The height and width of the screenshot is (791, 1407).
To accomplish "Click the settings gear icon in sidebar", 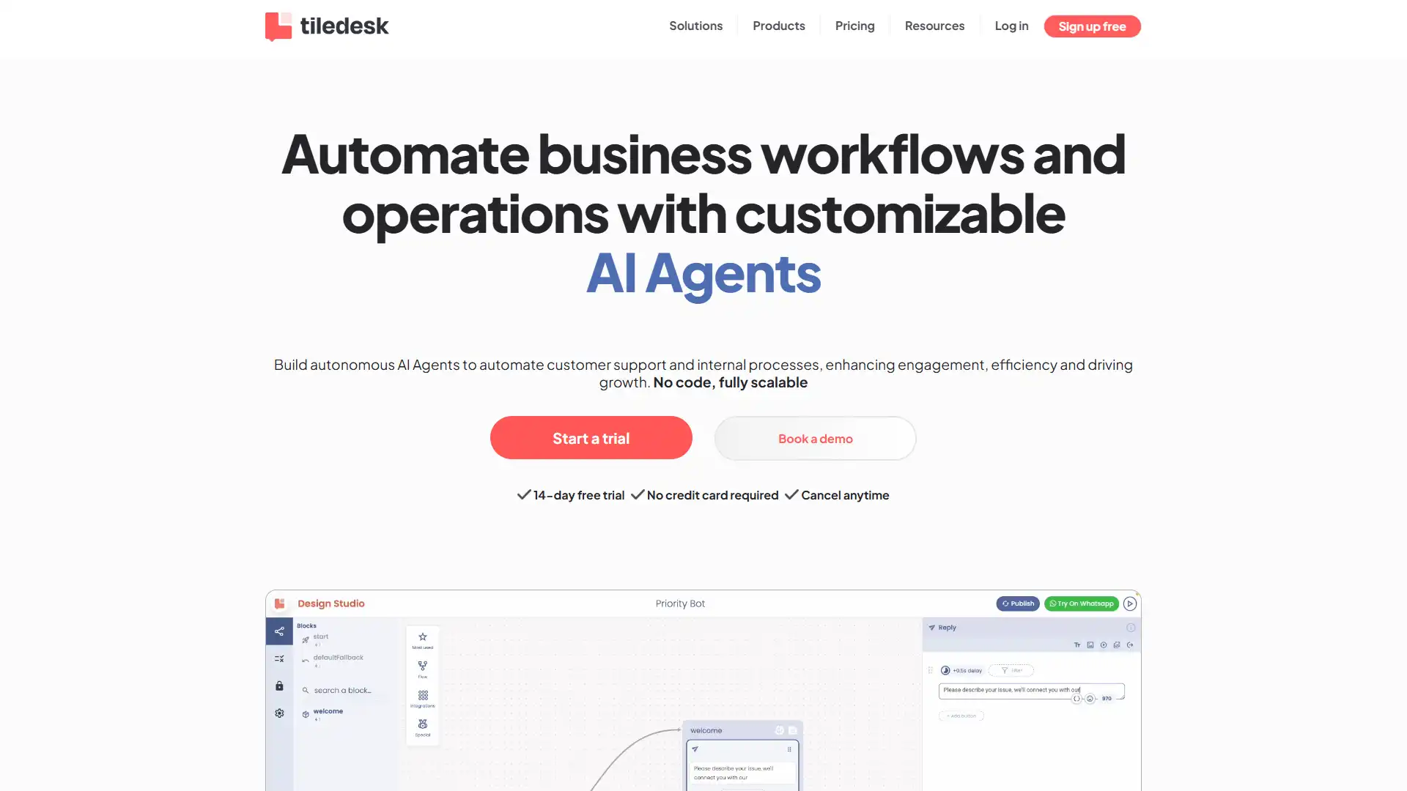I will 279,713.
